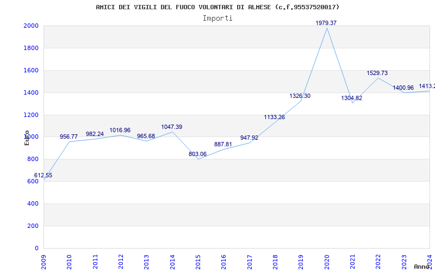Click the 1326.30 data label
This screenshot has height=272, width=435.
[300, 96]
